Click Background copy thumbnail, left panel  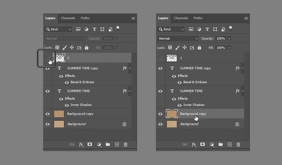pyautogui.click(x=59, y=114)
